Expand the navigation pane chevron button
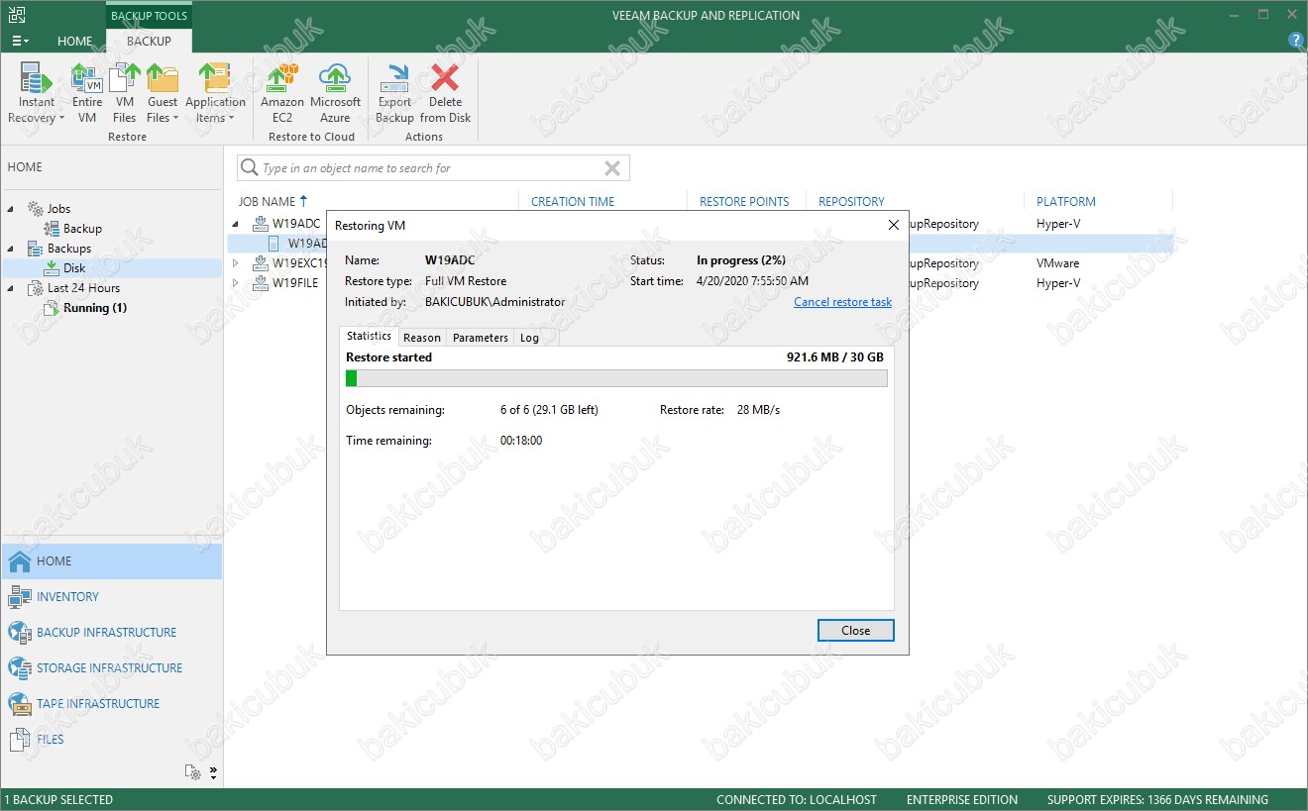 214,772
